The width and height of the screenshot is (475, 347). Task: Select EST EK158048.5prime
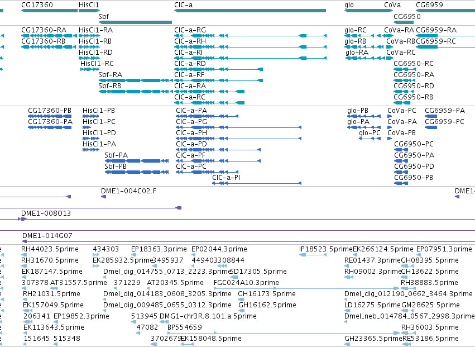click(x=211, y=339)
